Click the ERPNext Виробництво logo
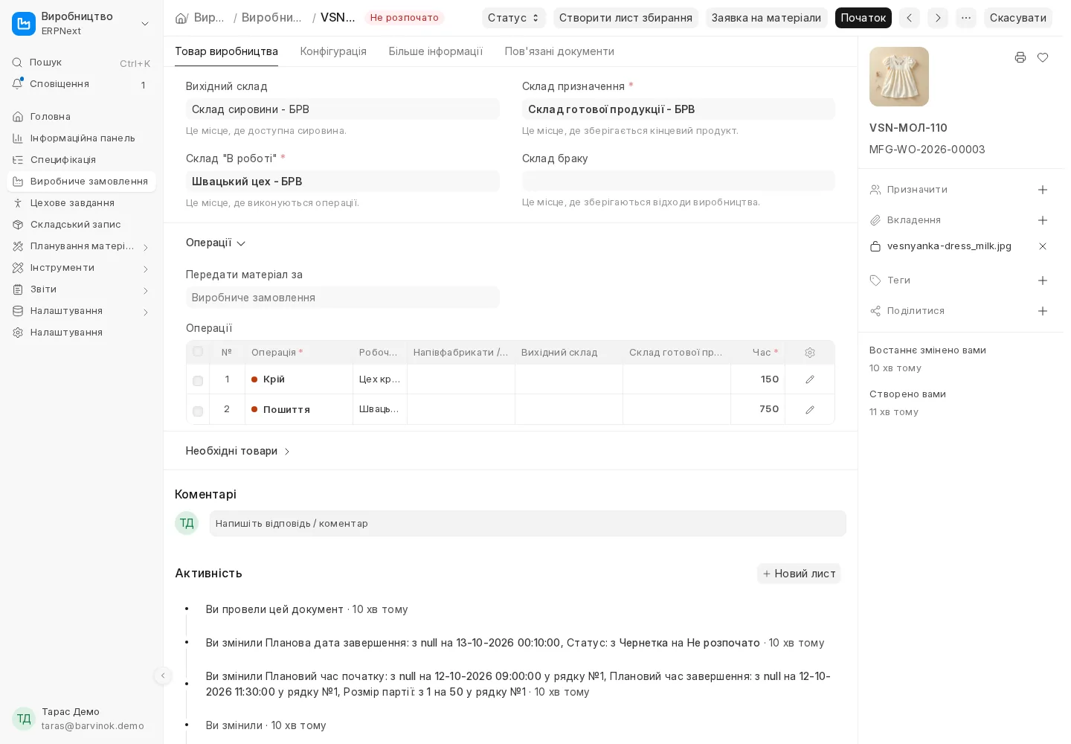Image resolution: width=1071 pixels, height=744 pixels. point(24,24)
